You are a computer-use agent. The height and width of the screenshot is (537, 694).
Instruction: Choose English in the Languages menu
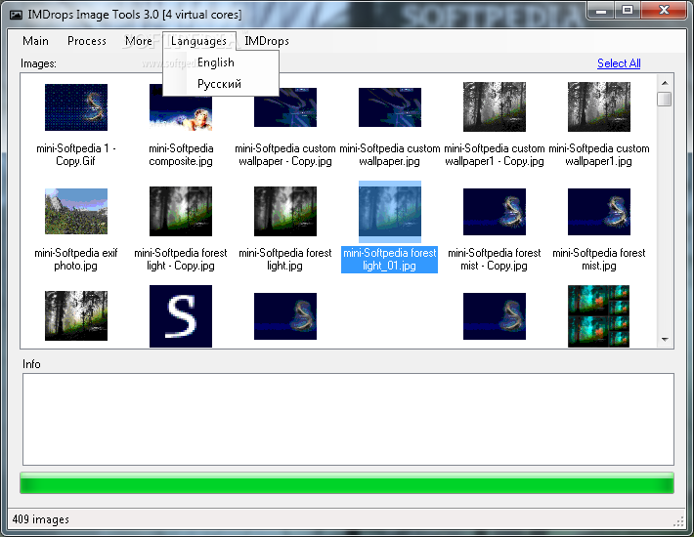pos(220,62)
